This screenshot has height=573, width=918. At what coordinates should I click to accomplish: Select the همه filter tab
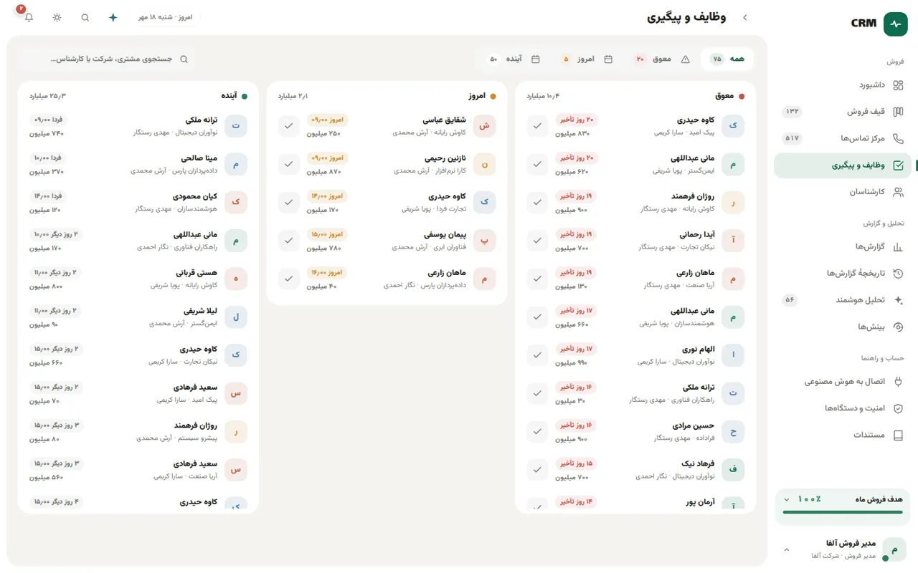[727, 59]
